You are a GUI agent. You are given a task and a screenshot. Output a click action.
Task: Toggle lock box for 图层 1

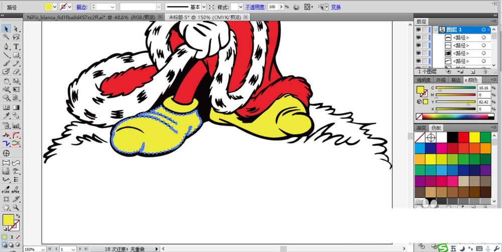[425, 30]
